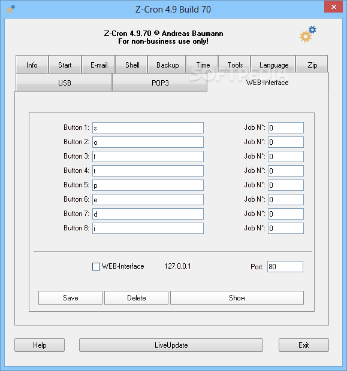The width and height of the screenshot is (347, 371).
Task: Click the Save button
Action: tap(70, 297)
